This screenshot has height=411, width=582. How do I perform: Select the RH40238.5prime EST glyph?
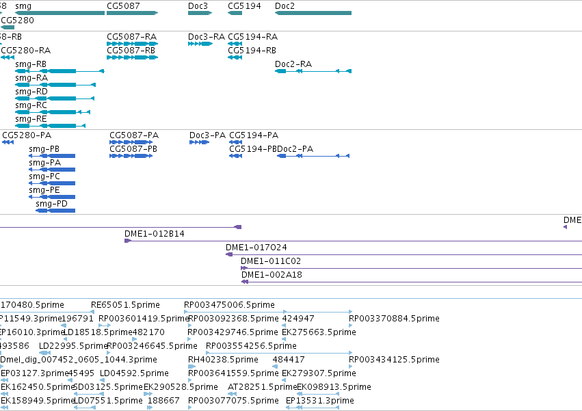[191, 367]
